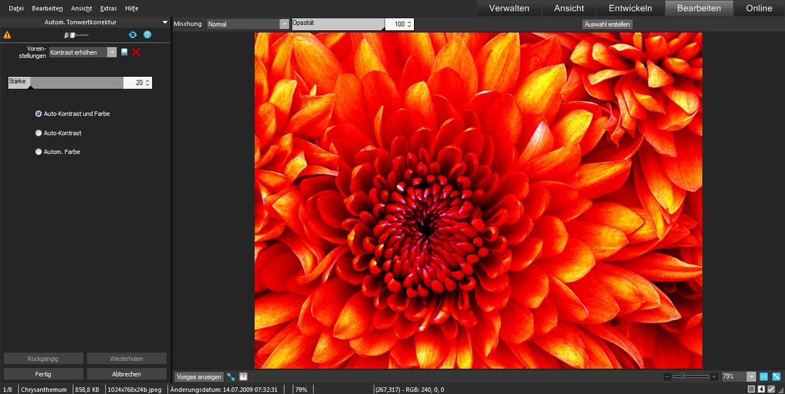Click the orange warning triangle icon
785x394 pixels.
(7, 35)
